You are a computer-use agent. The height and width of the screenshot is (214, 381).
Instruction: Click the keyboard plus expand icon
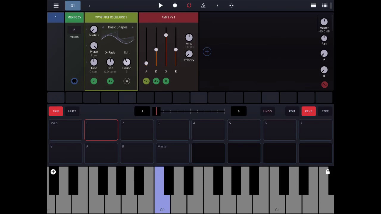point(53,172)
